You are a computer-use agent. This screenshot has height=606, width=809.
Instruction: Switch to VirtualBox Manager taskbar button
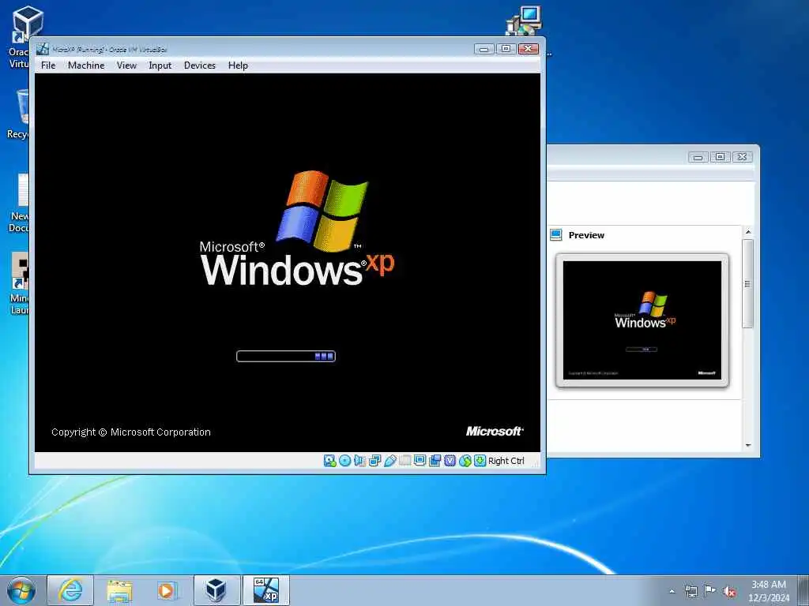pos(216,590)
